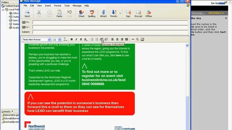Select Outlook Express root in folder tree
This screenshot has height=130, width=232.
point(11,6)
